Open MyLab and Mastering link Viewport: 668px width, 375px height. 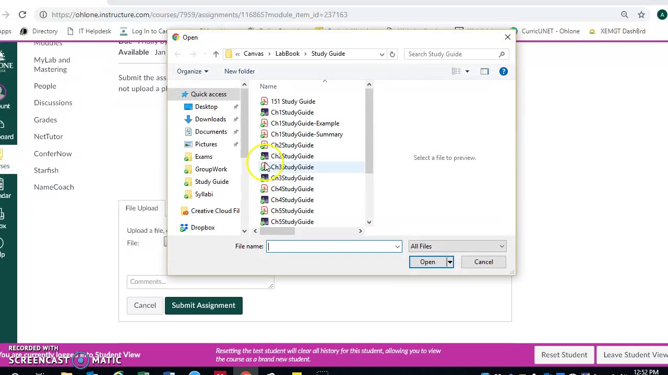tap(52, 65)
